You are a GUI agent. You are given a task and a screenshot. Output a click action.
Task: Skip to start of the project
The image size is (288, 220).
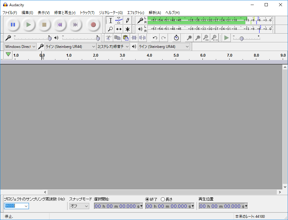pos(60,25)
